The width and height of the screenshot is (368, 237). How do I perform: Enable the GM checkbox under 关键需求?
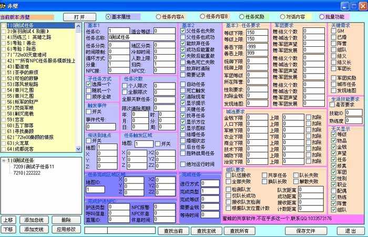point(333,31)
